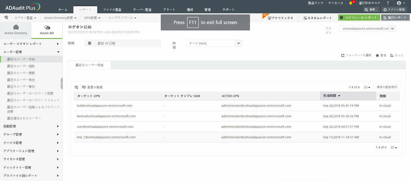Click test_1@zohoadapazure.onmicrosoft.com cell
This screenshot has height=181, width=411.
click(x=106, y=137)
